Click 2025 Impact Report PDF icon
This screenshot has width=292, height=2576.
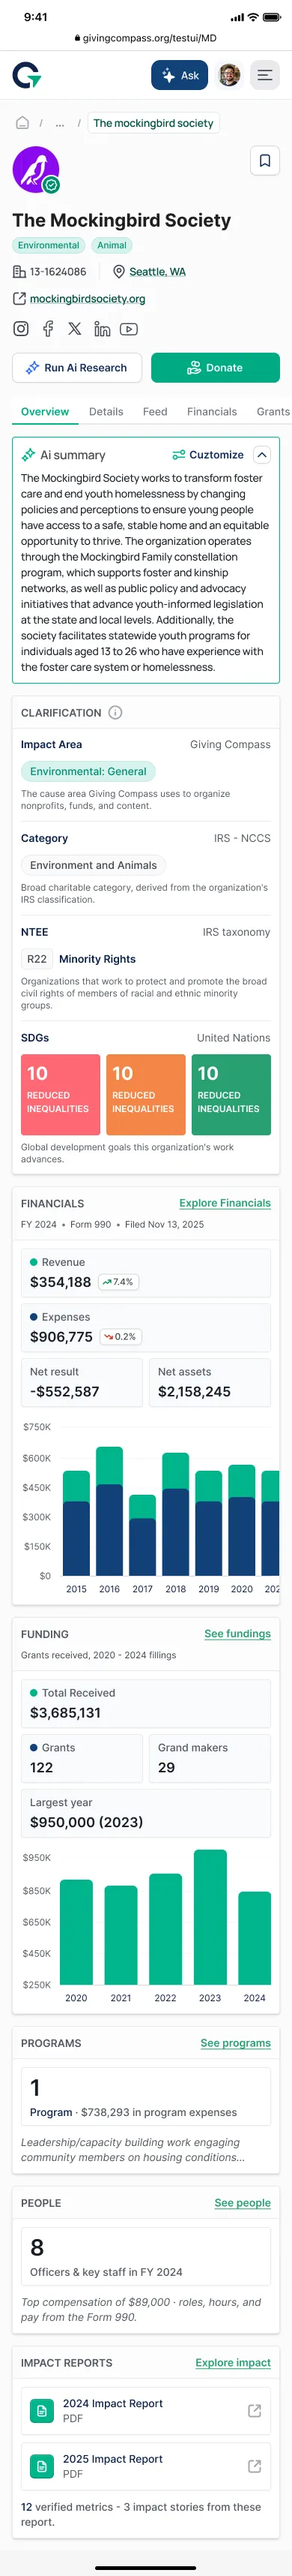[x=42, y=2466]
